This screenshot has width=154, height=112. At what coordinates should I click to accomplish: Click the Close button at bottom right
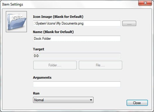(137, 103)
